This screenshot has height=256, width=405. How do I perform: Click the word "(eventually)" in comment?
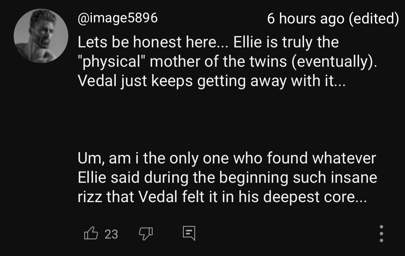(334, 61)
